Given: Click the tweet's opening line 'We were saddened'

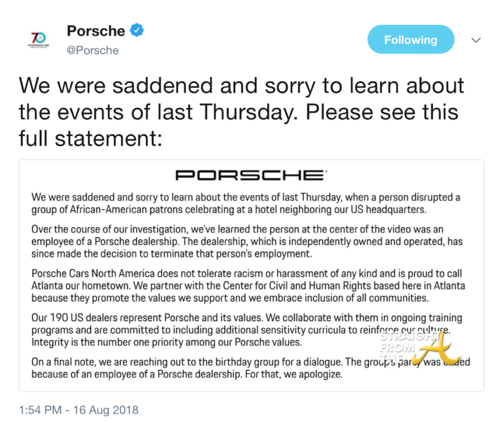Looking at the screenshot, I should coord(241,86).
